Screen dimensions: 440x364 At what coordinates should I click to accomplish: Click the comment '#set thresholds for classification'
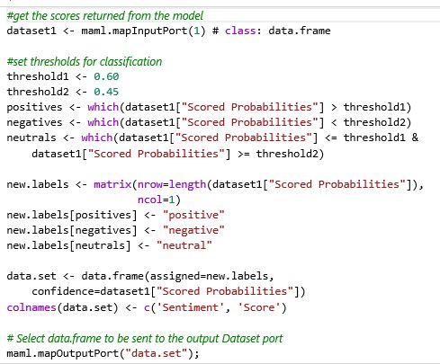(85, 62)
